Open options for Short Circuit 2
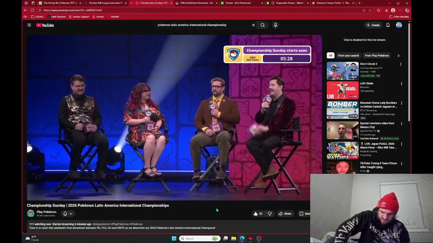This screenshot has width=433, height=243. tap(401, 64)
